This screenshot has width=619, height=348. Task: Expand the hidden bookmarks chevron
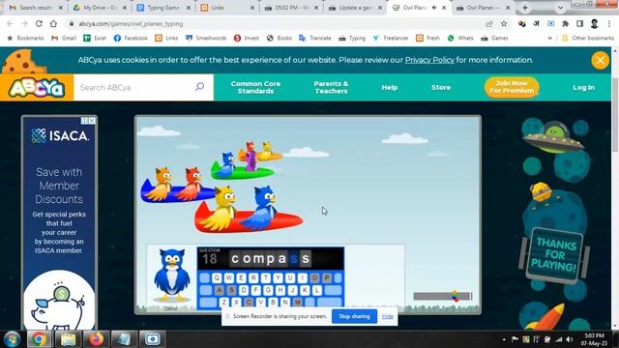(550, 38)
